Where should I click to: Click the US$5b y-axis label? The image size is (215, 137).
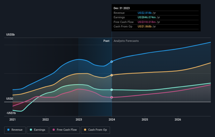point(10,35)
